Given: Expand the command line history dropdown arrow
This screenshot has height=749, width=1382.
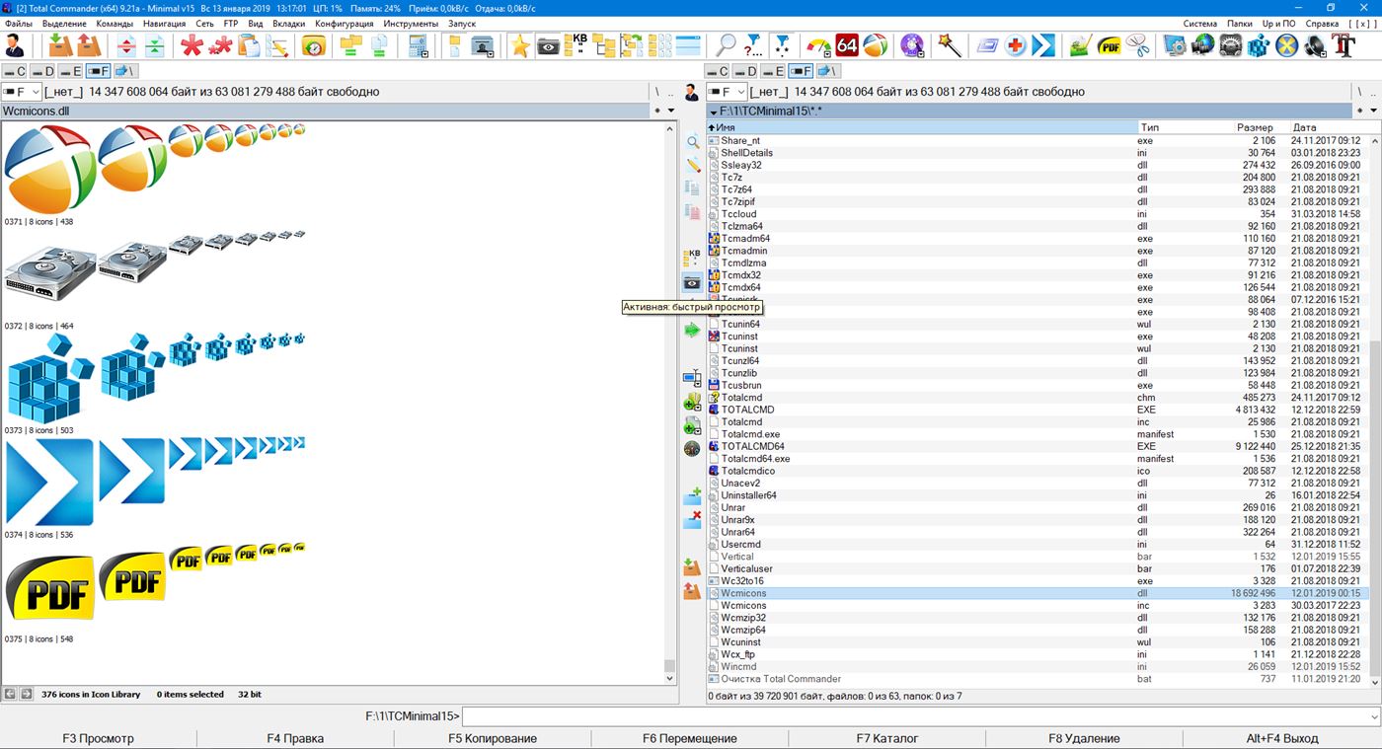Looking at the screenshot, I should click(x=1373, y=716).
